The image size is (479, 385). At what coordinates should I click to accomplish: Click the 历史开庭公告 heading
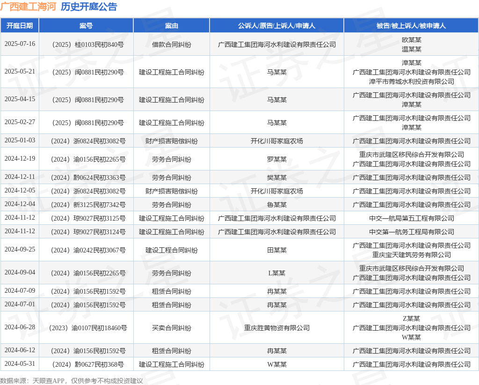tap(89, 7)
